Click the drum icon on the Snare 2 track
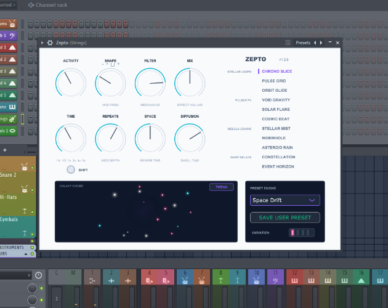Viewport: 388px width, 308px height. point(25,188)
